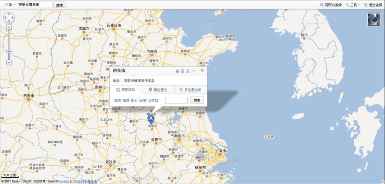Click the popup's 搜索 search button

pyautogui.click(x=197, y=100)
